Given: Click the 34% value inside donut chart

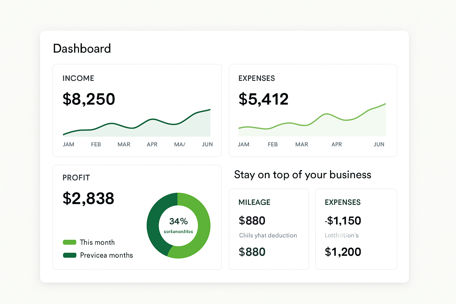Looking at the screenshot, I should pos(178,221).
